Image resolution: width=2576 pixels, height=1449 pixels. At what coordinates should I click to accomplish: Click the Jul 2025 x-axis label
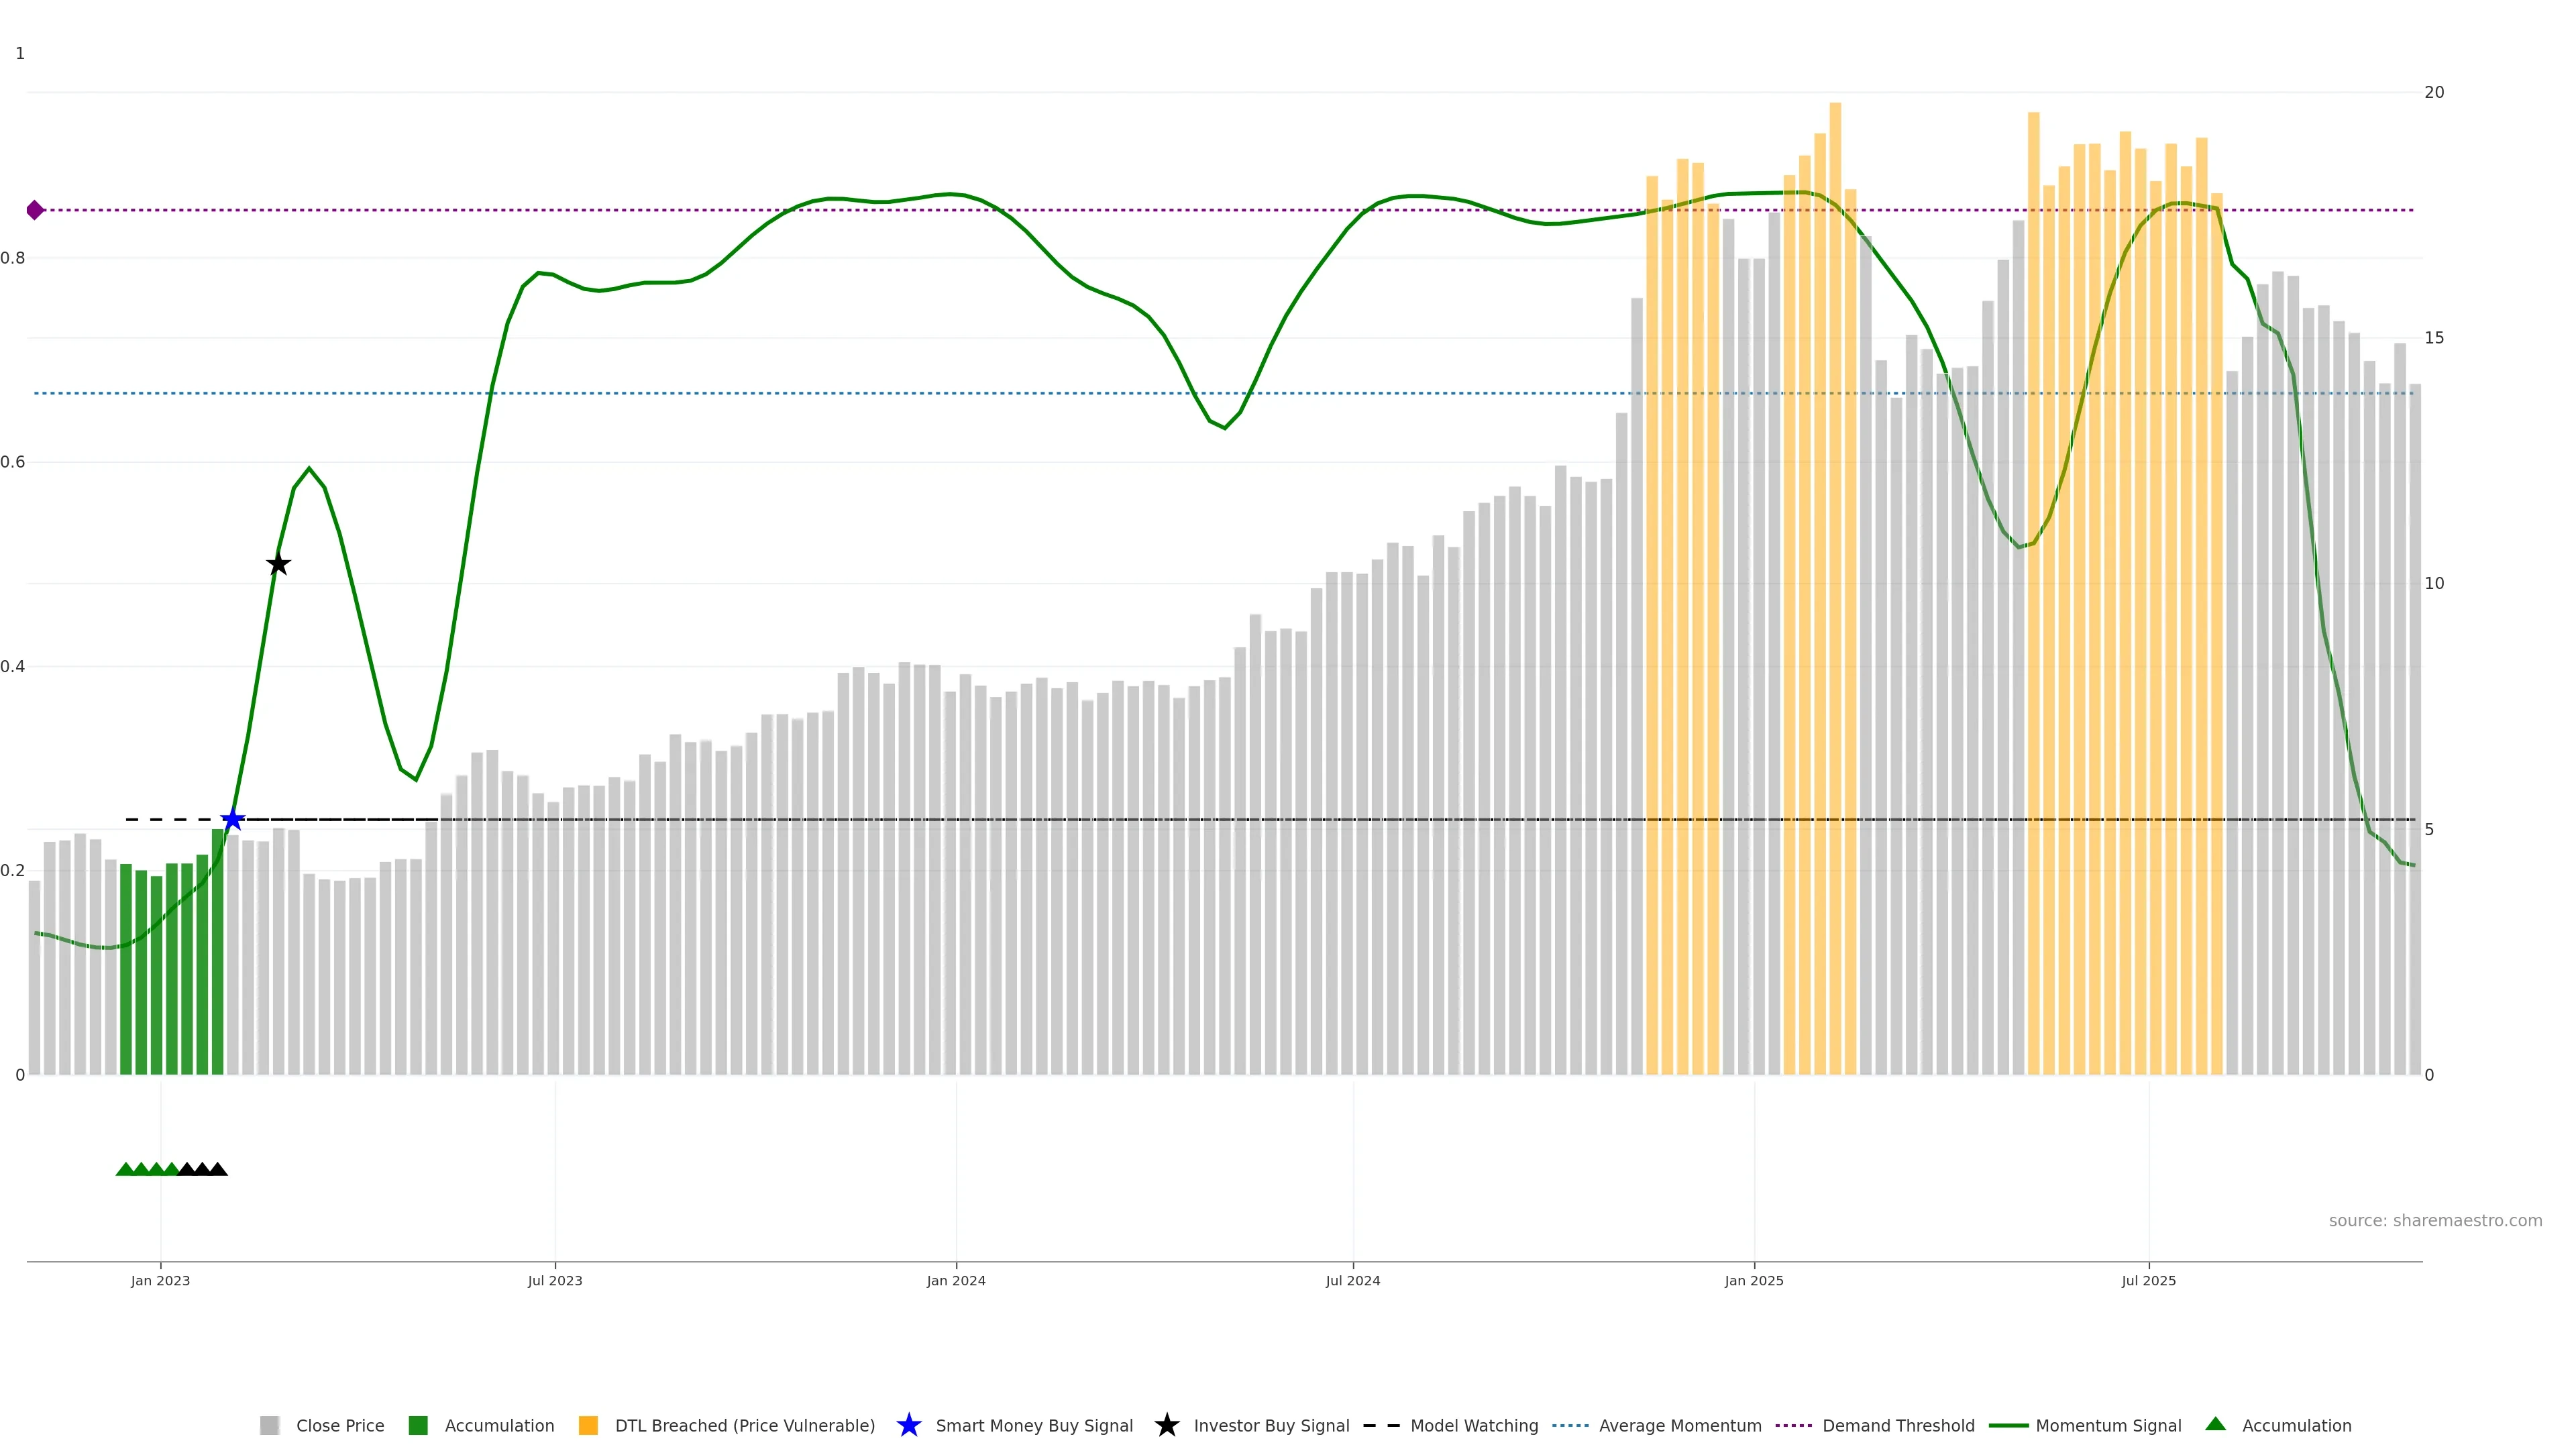click(2148, 1280)
